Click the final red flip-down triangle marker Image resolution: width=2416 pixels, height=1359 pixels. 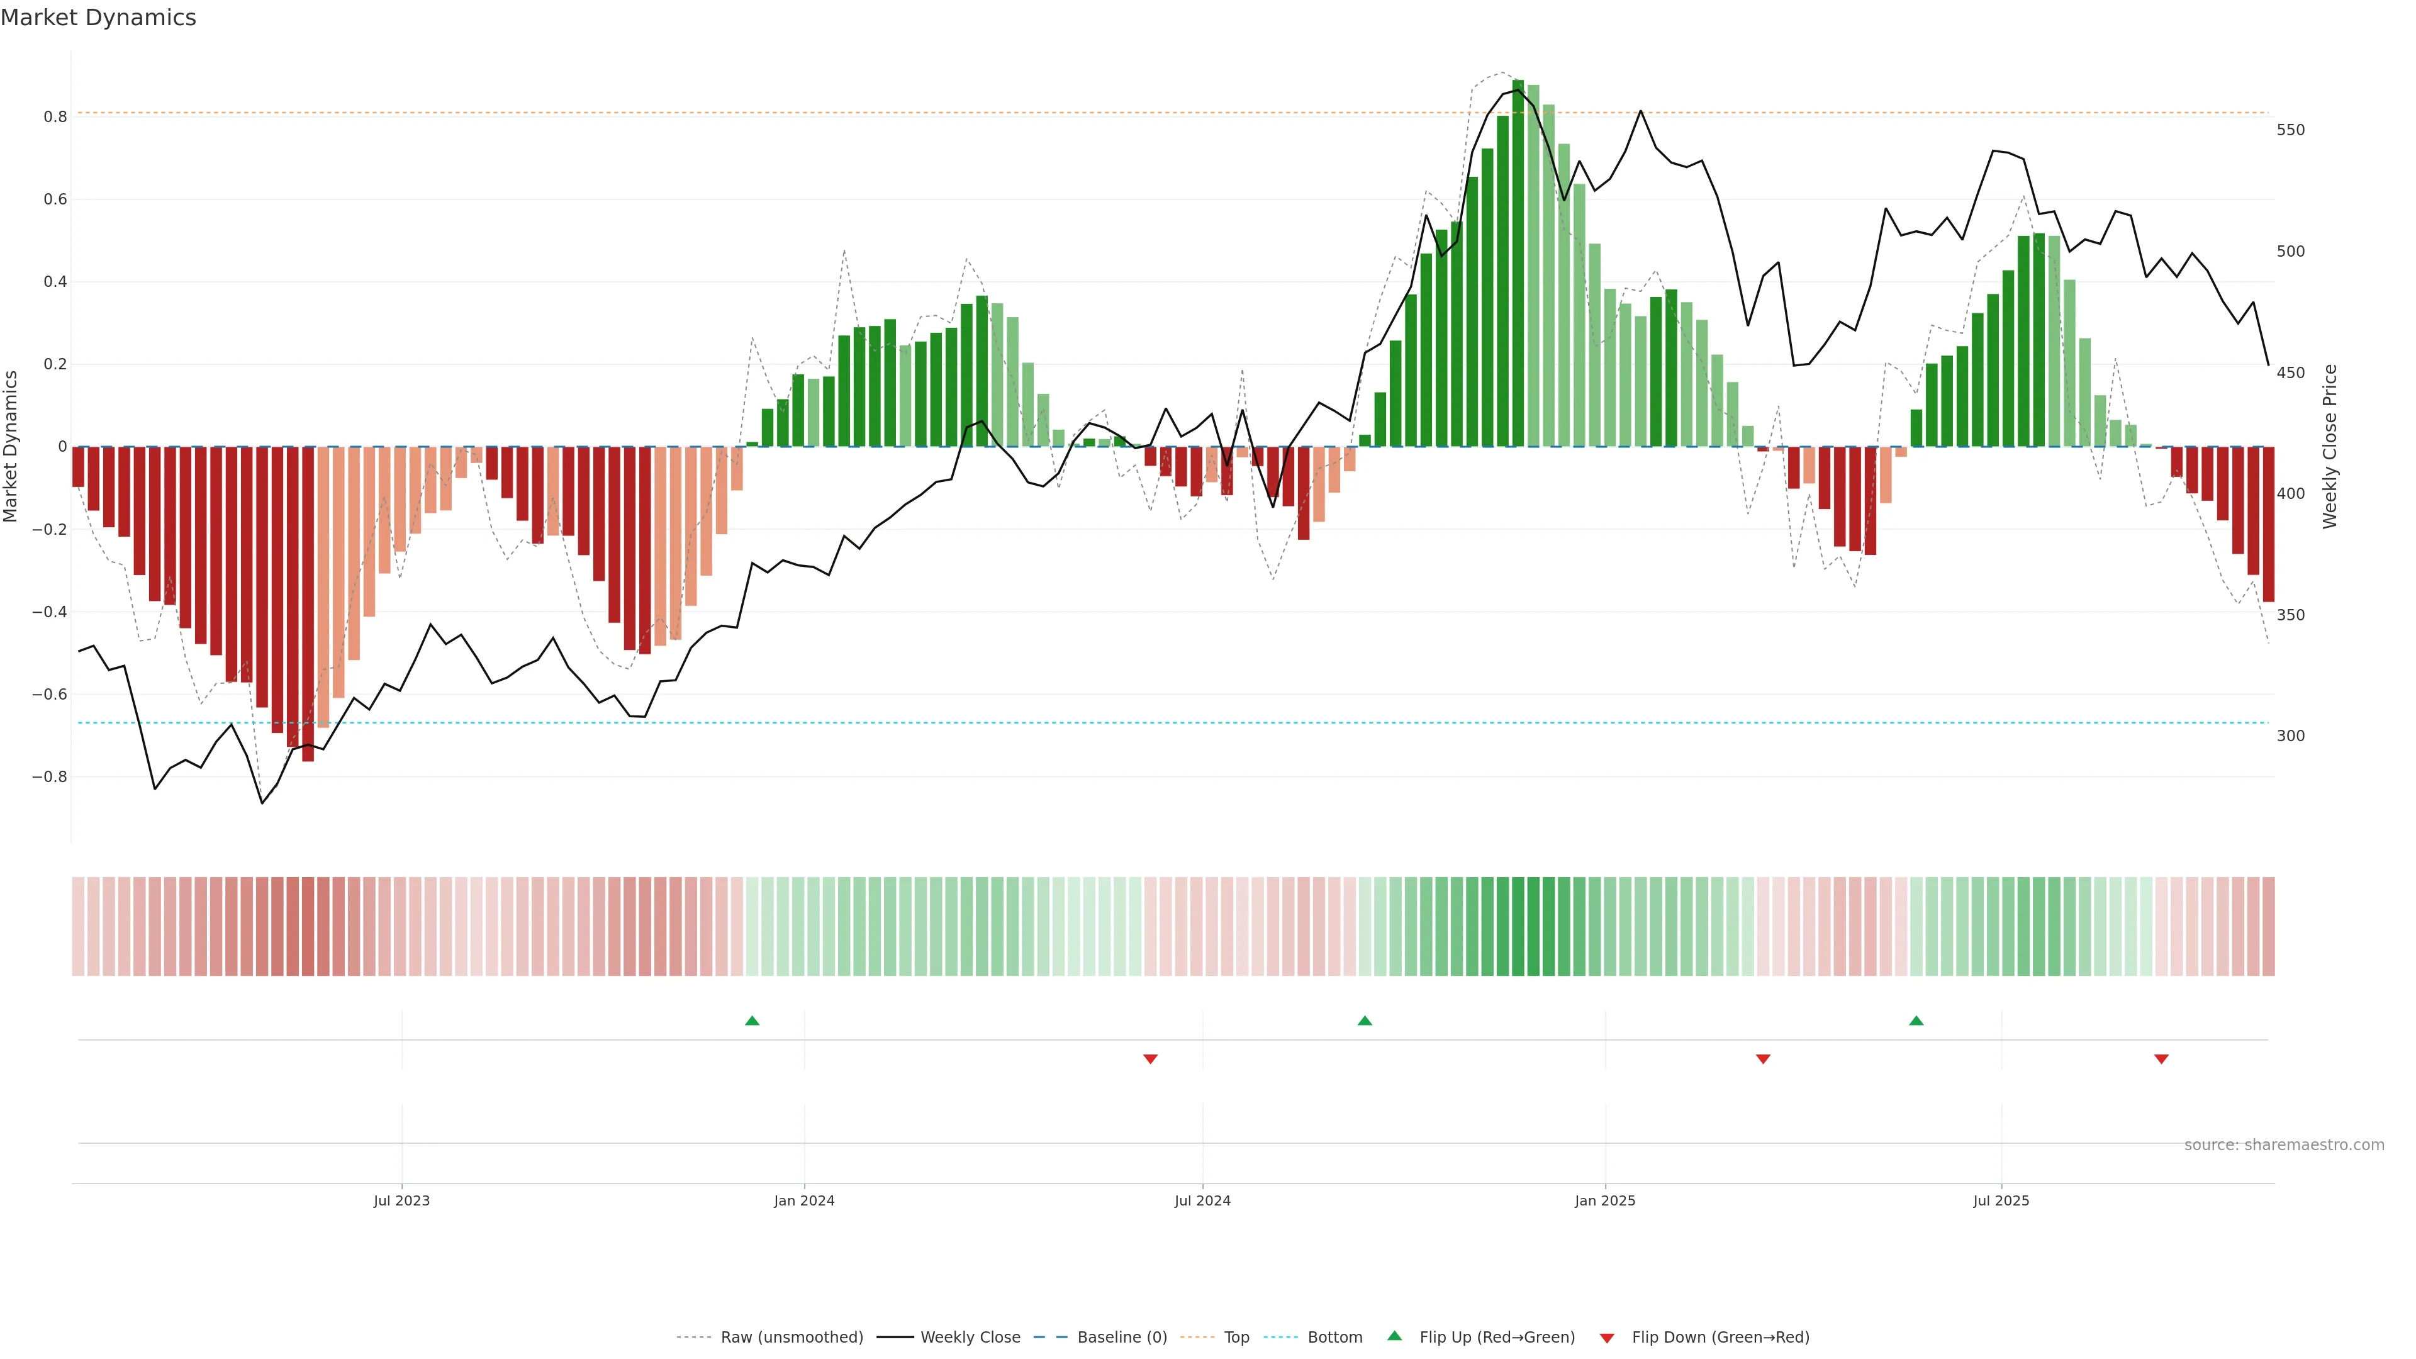pos(2162,1059)
